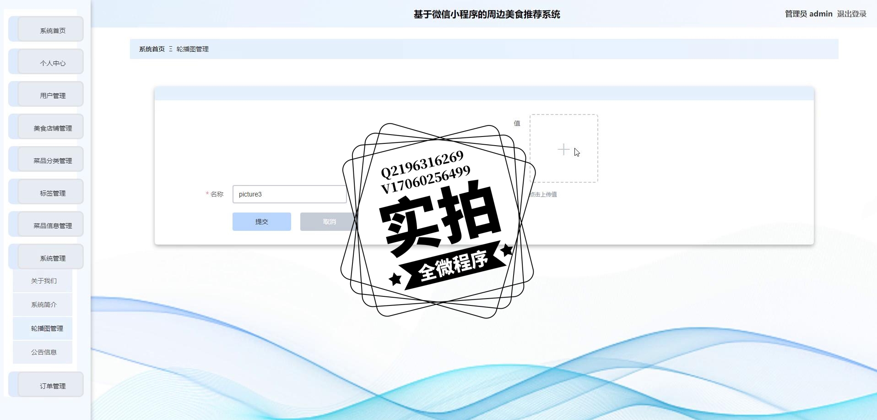
Task: Click the 退出登录 link
Action: click(851, 14)
